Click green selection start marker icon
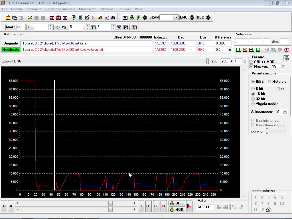Screen dimensions: 292x219 pyautogui.click(x=238, y=50)
